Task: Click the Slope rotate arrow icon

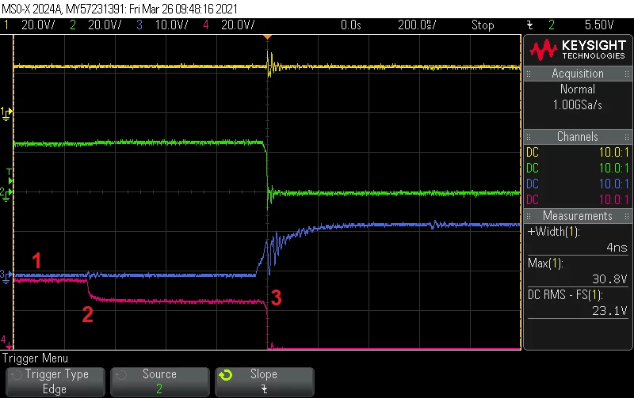Action: click(226, 375)
